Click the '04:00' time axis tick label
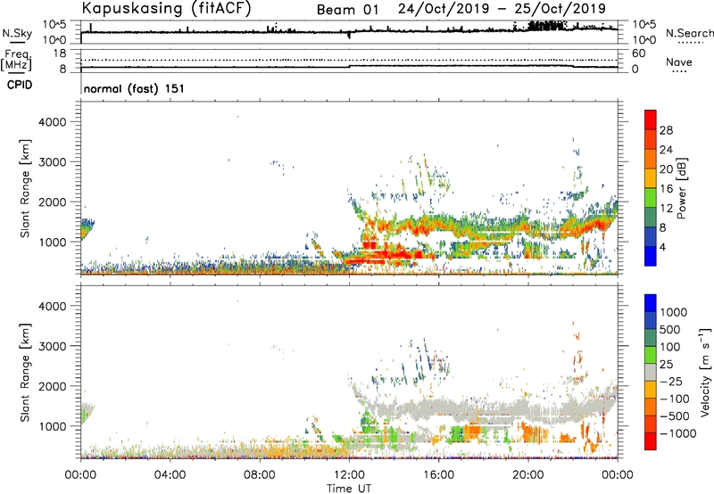The image size is (714, 494). 170,475
